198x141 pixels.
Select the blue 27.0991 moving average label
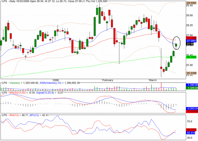click(192, 41)
